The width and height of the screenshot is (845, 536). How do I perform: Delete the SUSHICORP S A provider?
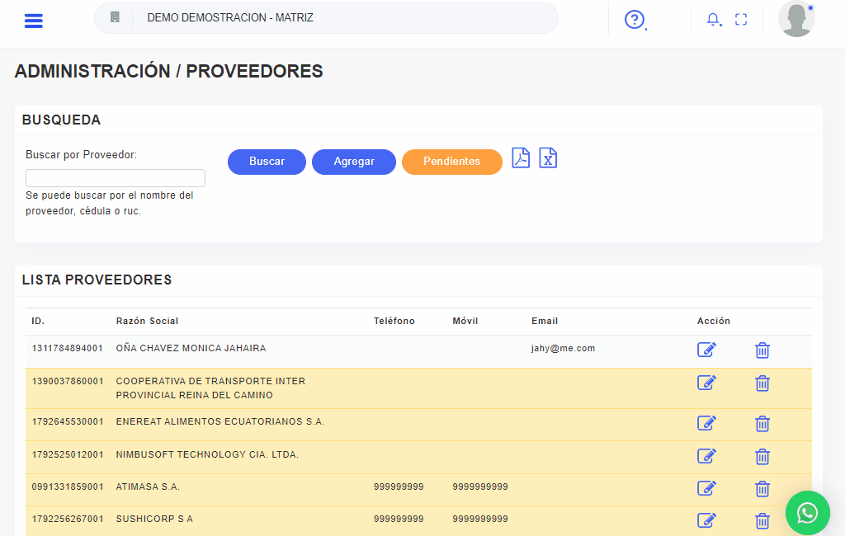pyautogui.click(x=762, y=520)
